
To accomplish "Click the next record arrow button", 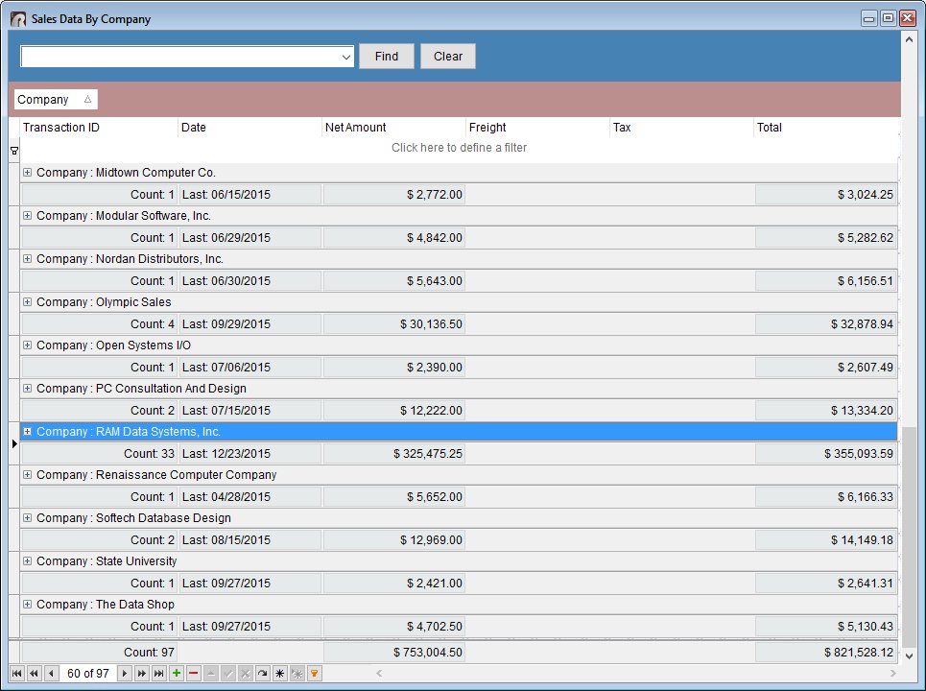I will [x=124, y=674].
